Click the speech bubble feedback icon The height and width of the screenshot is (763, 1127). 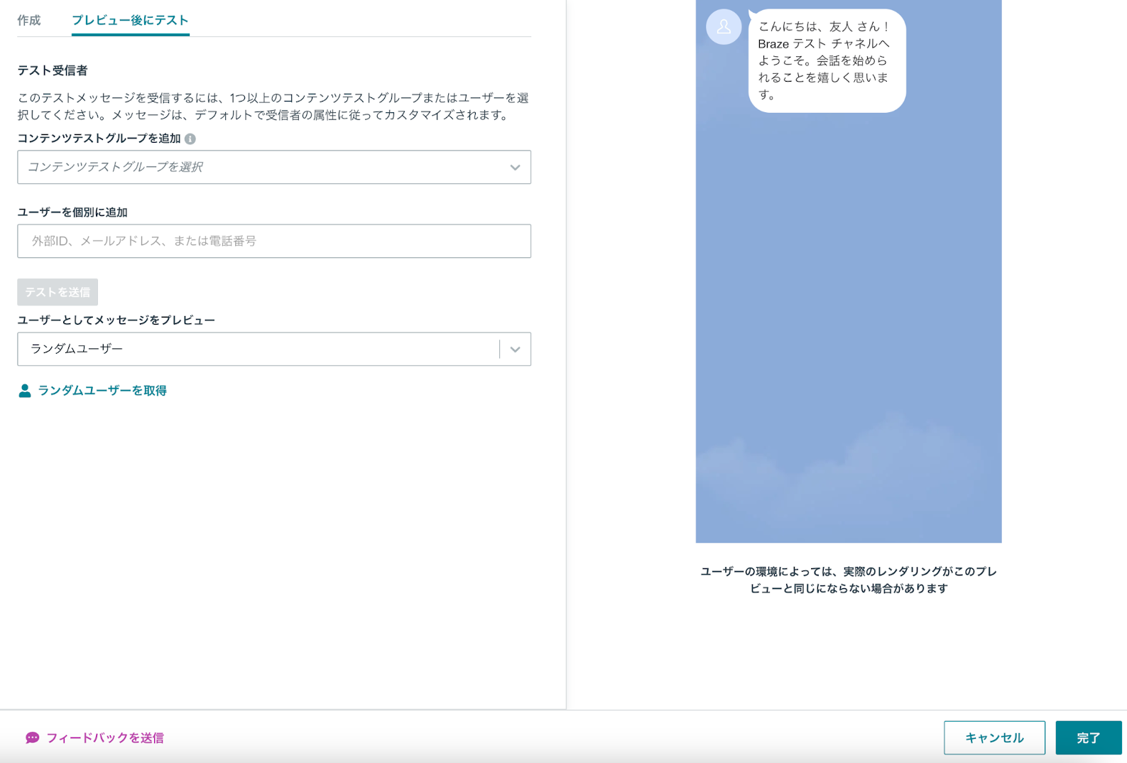coord(33,738)
